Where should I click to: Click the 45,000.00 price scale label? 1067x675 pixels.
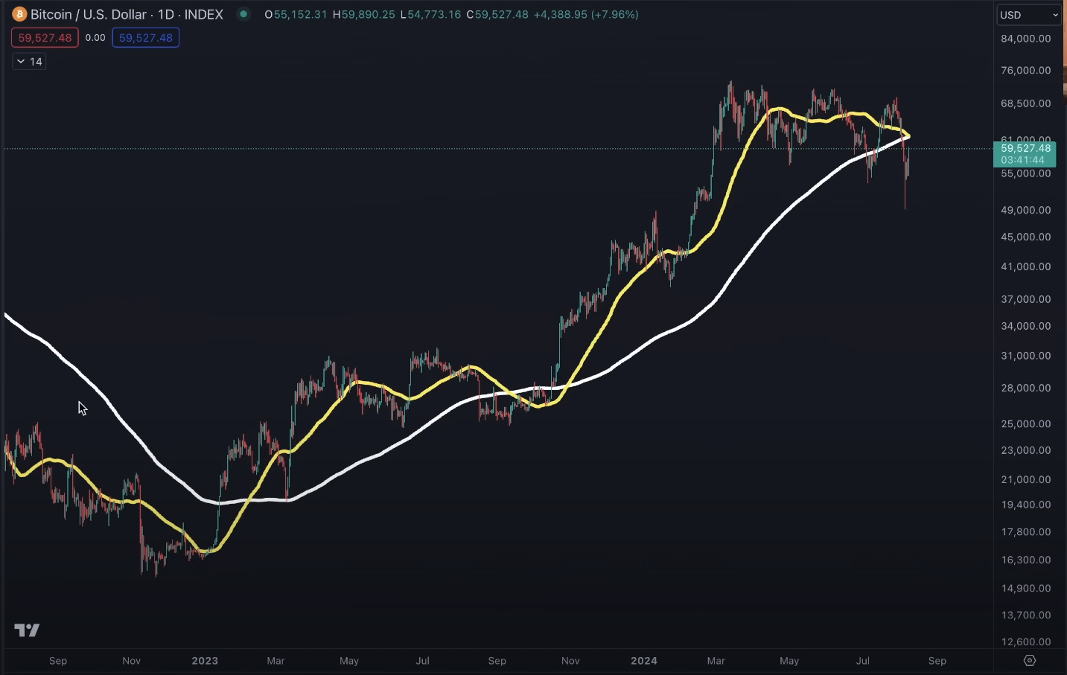coord(1026,237)
